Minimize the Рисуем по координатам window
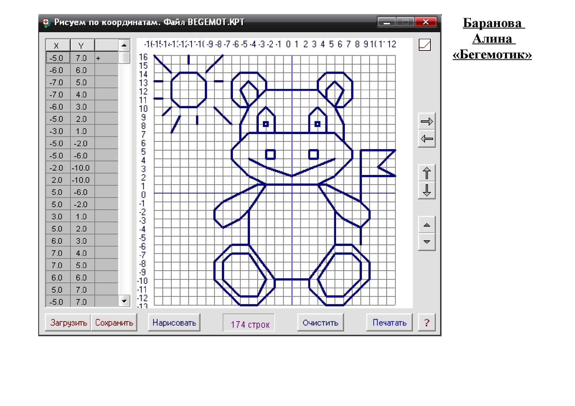575x406 pixels. (387, 23)
